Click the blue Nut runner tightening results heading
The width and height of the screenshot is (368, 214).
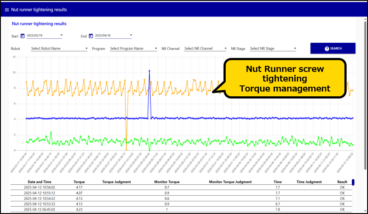click(39, 24)
